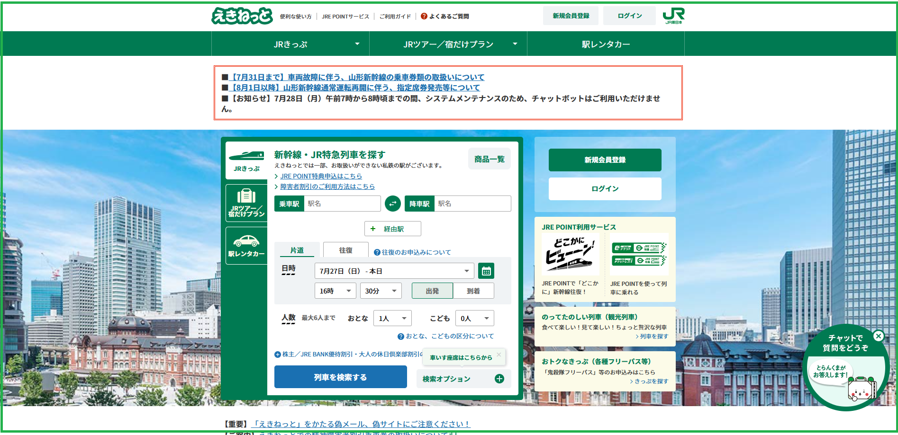Select the JRきっぷ shinkansen side tab
This screenshot has height=435, width=898.
246,160
